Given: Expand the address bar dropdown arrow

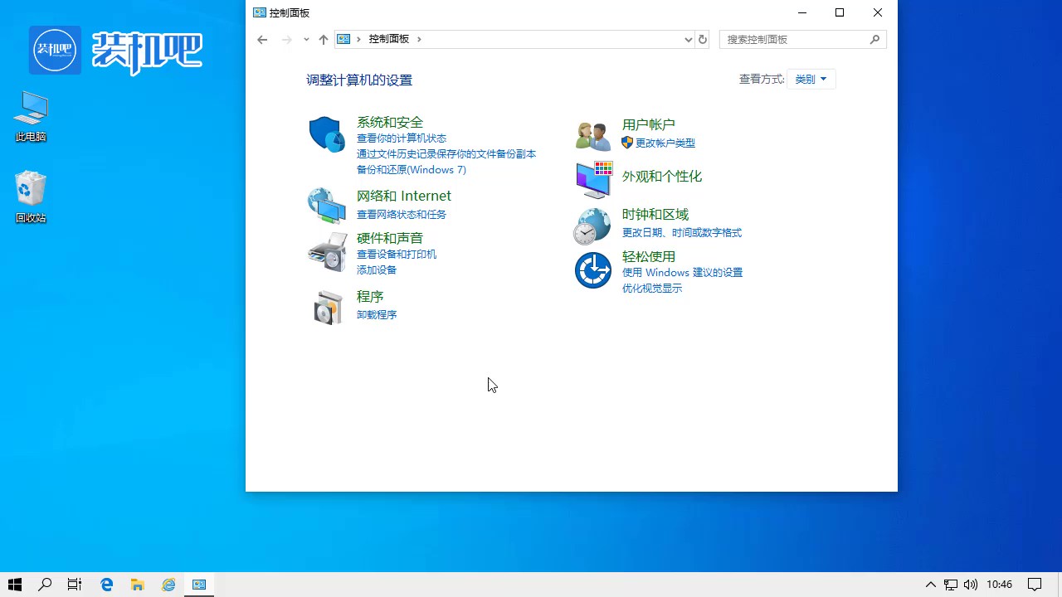Looking at the screenshot, I should tap(687, 39).
